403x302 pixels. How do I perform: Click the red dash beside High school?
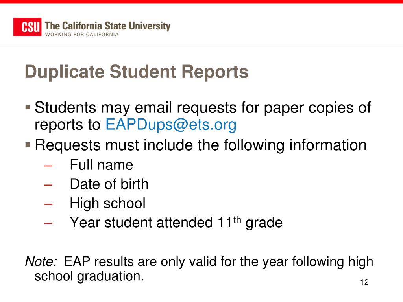[x=48, y=204]
